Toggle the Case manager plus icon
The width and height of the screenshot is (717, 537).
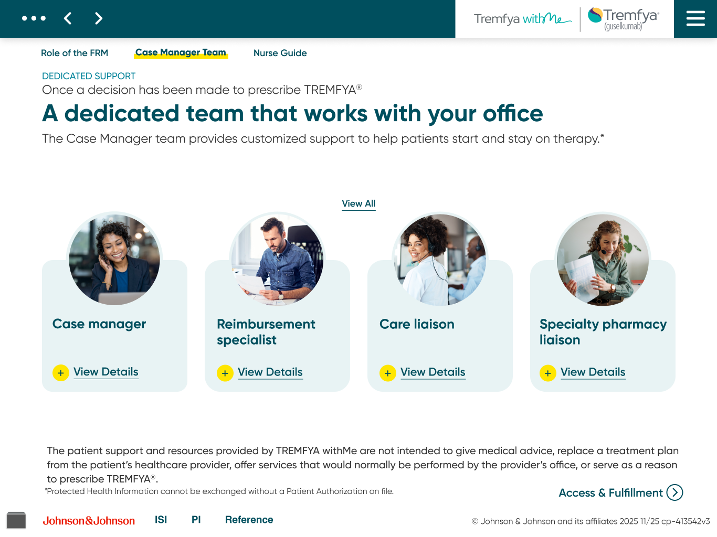point(61,372)
